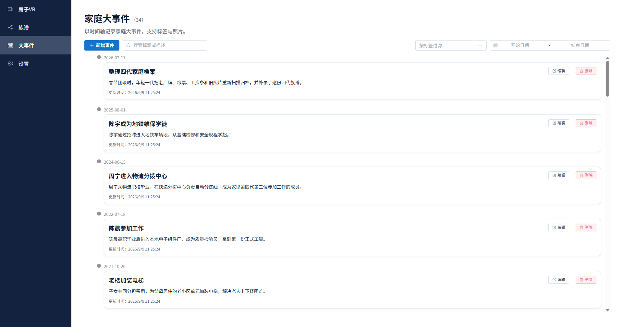Edit the 陈宇成为地铁维保学徒 event
The width and height of the screenshot is (623, 327).
point(558,123)
